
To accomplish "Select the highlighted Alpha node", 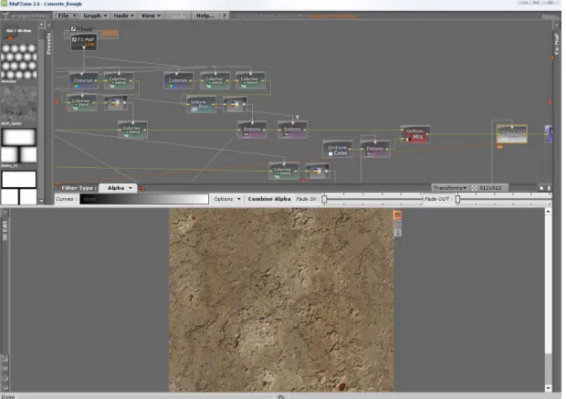I will [x=511, y=134].
